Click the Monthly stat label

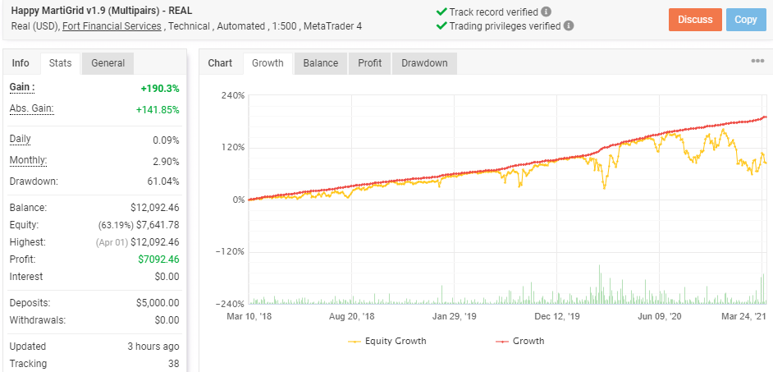coord(29,160)
